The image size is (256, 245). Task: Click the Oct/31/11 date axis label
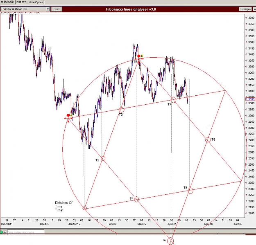[x=7, y=224]
